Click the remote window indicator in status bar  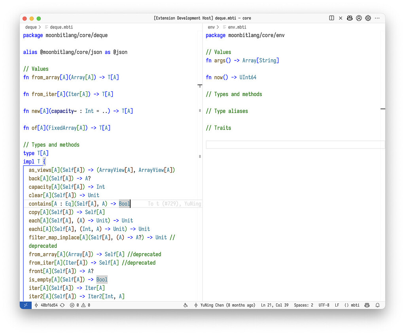26,305
